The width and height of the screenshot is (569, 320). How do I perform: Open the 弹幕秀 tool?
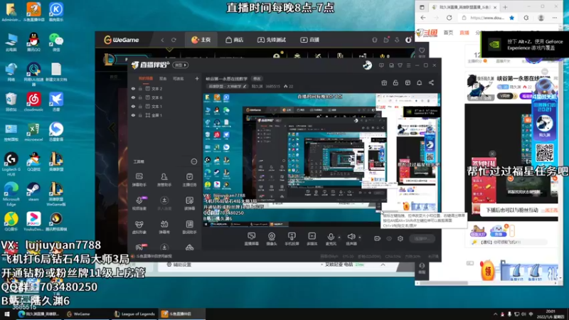(164, 227)
